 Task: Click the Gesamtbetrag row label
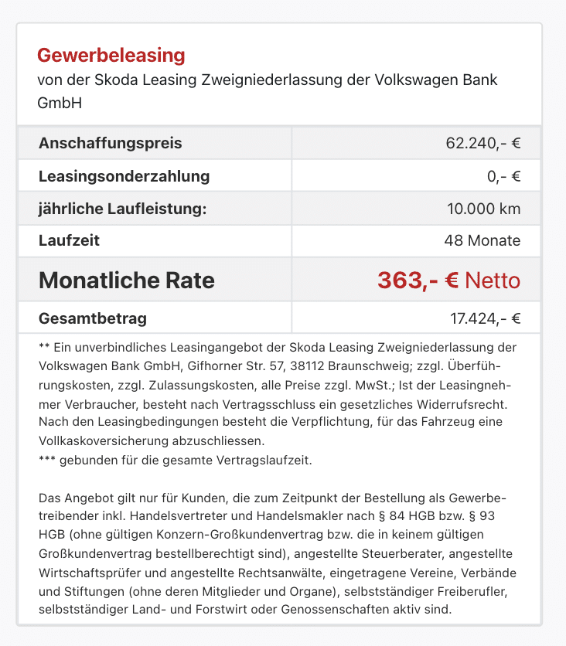pyautogui.click(x=93, y=318)
